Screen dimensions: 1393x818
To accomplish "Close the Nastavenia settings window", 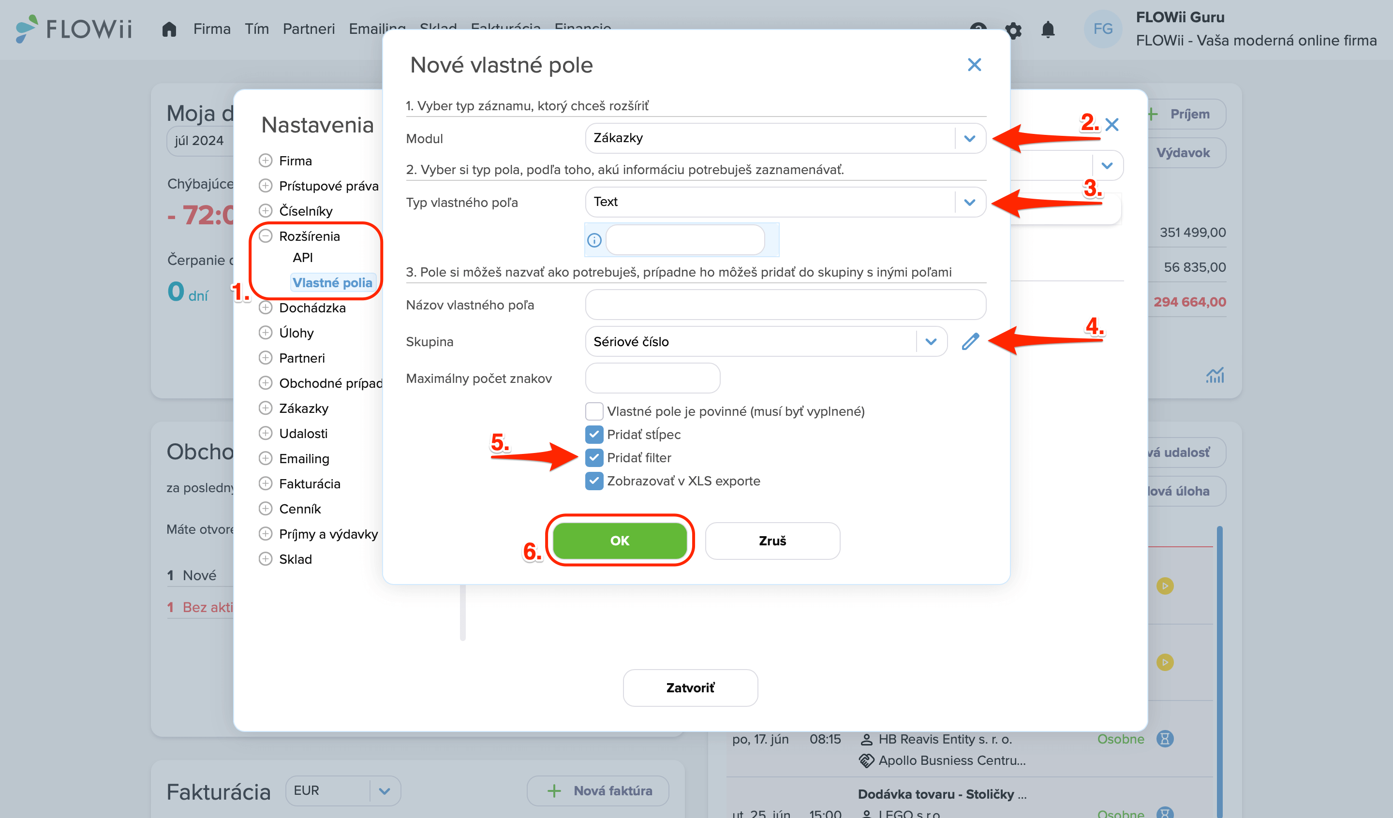I will 1111,124.
